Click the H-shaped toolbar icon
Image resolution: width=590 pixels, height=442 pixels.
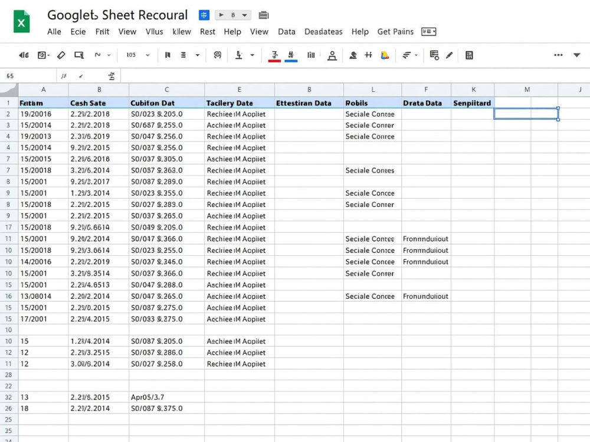368,55
